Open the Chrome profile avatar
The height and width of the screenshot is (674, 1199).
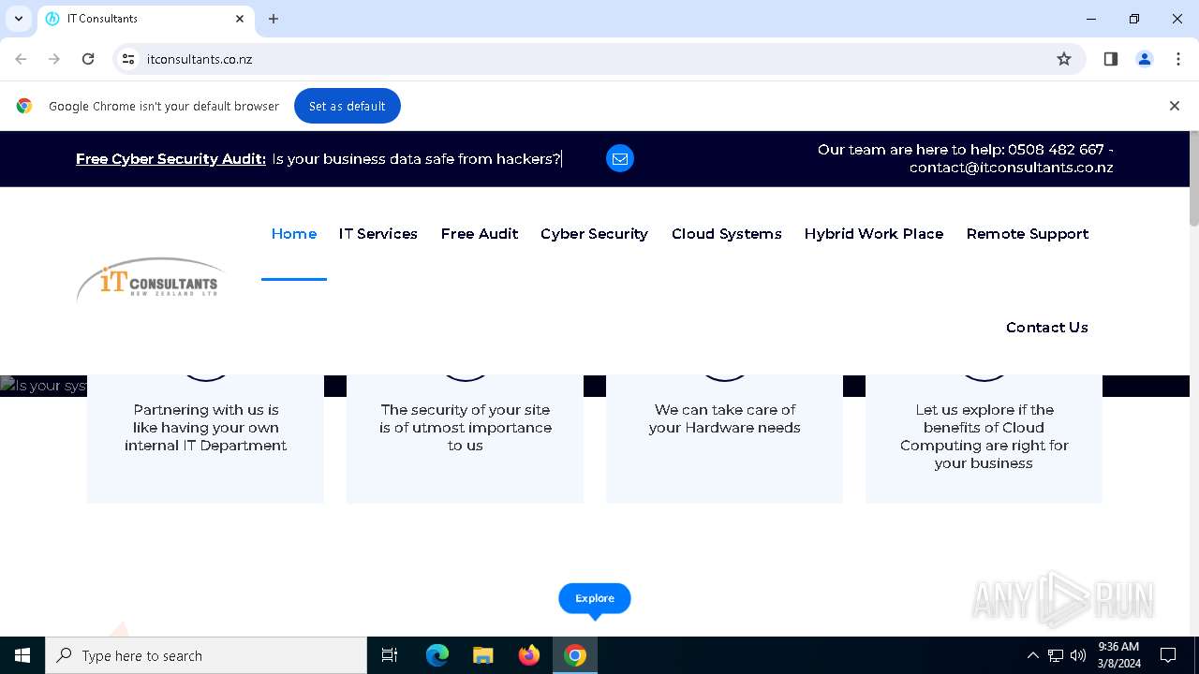(x=1145, y=59)
